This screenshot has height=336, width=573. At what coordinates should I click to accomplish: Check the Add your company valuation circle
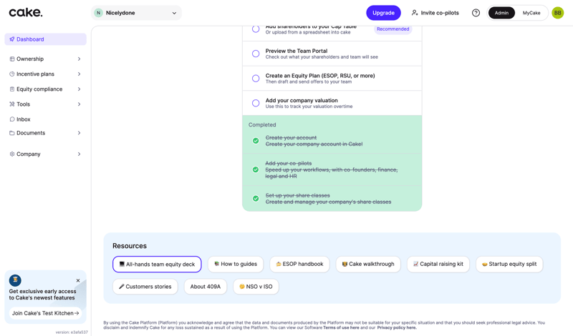pyautogui.click(x=256, y=103)
